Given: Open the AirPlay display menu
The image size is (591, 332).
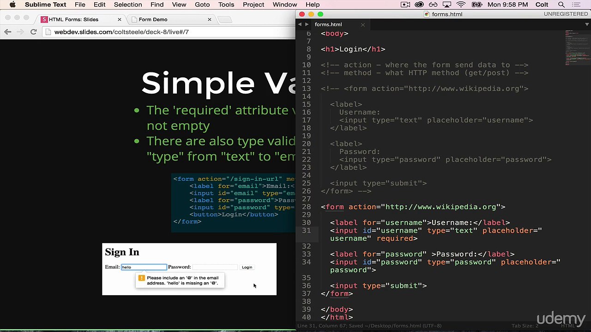Looking at the screenshot, I should 447,5.
